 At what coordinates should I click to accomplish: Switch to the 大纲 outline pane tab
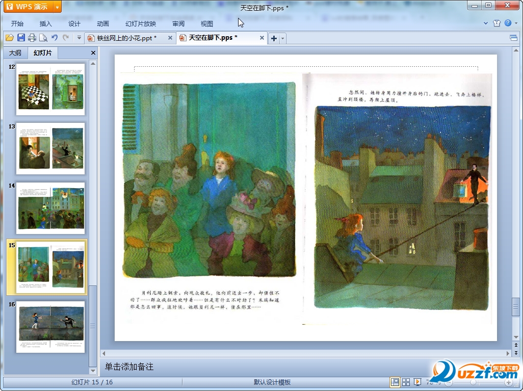point(15,53)
